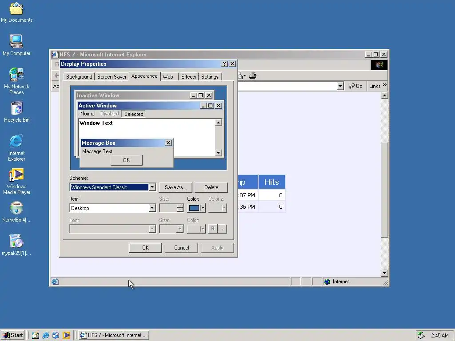Click the blue Desktop color swatch
The height and width of the screenshot is (341, 455).
(x=194, y=208)
